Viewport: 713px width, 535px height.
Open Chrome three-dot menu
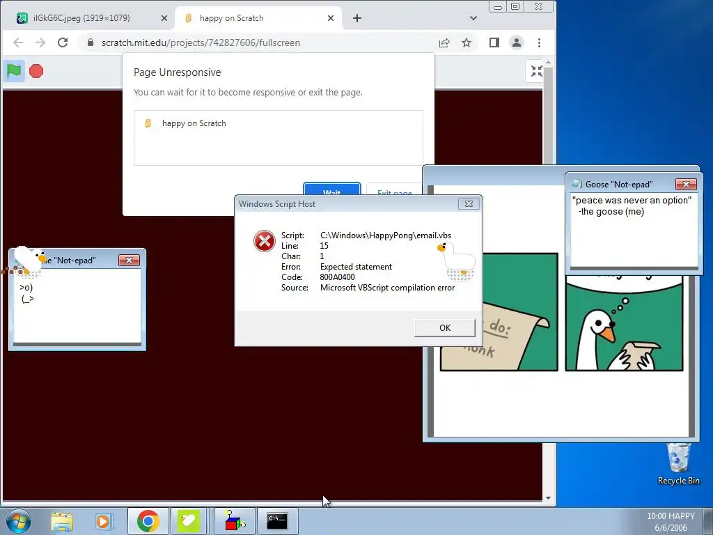click(540, 42)
